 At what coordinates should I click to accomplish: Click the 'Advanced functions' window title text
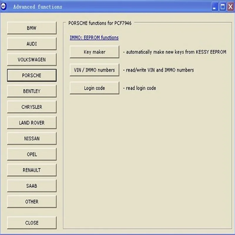coord(38,7)
